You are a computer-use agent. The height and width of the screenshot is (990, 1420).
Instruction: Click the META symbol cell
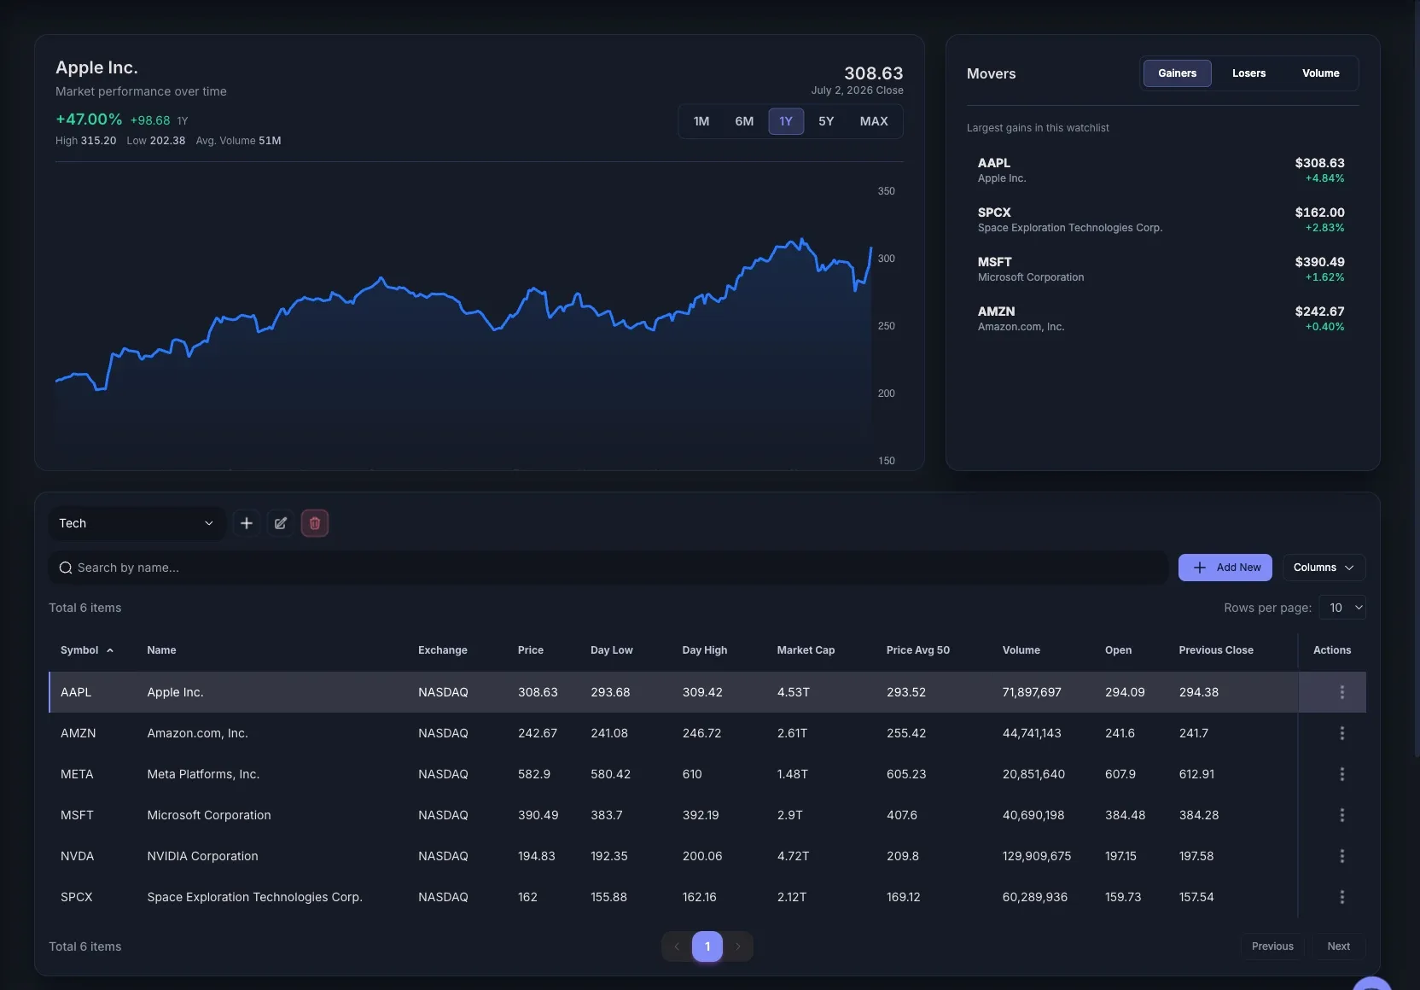(x=77, y=774)
